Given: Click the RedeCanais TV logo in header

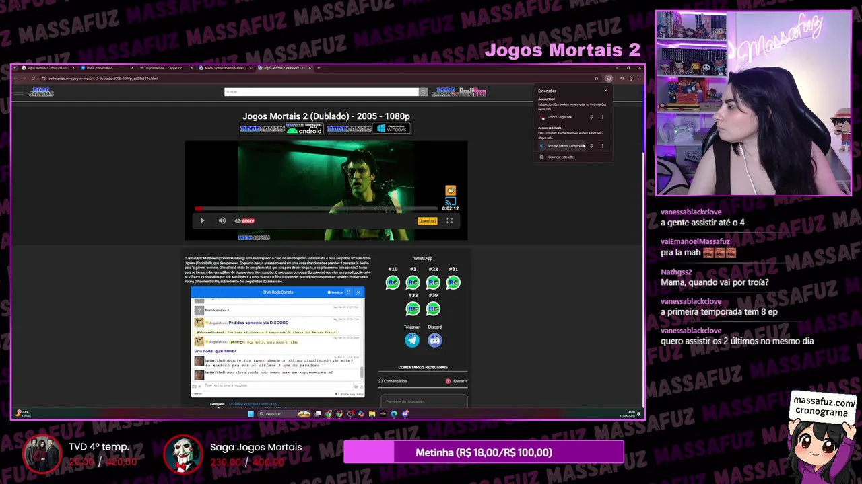Looking at the screenshot, I should [445, 92].
